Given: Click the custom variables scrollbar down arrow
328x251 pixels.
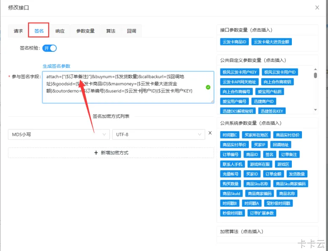Looking at the screenshot, I should pos(315,110).
